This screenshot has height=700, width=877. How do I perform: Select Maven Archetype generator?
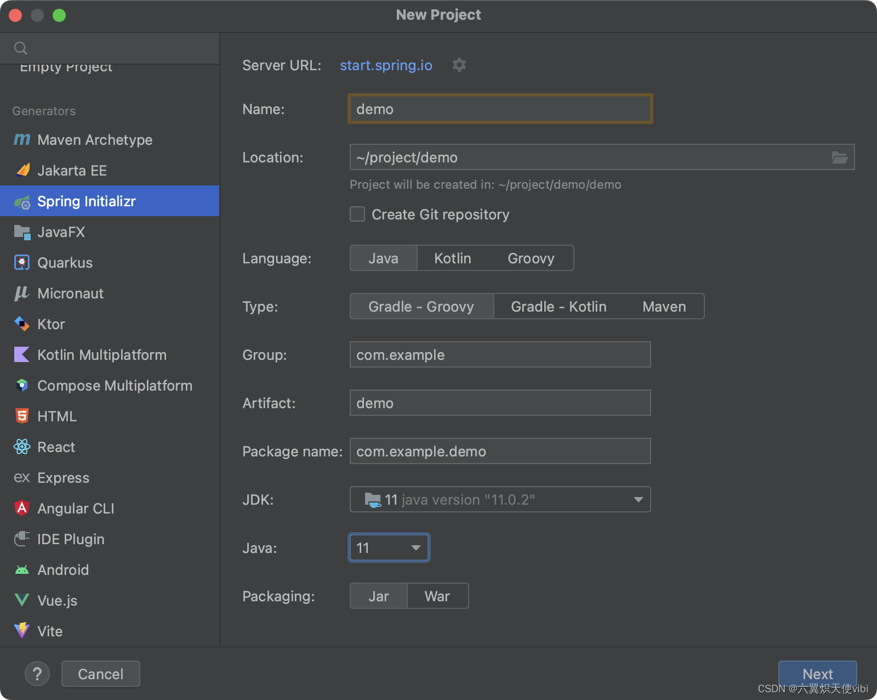[110, 140]
